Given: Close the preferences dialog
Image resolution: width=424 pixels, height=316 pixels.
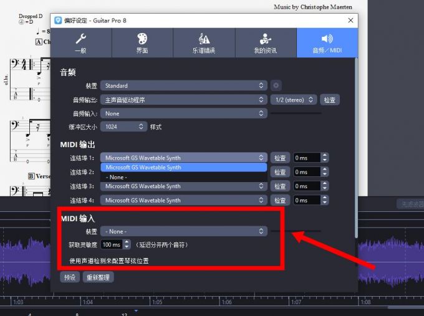Looking at the screenshot, I should (350, 21).
